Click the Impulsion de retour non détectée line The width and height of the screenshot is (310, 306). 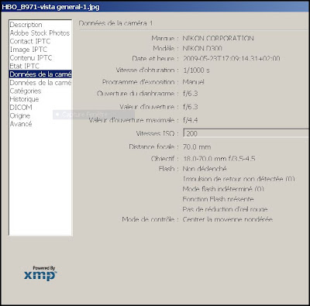coord(239,179)
